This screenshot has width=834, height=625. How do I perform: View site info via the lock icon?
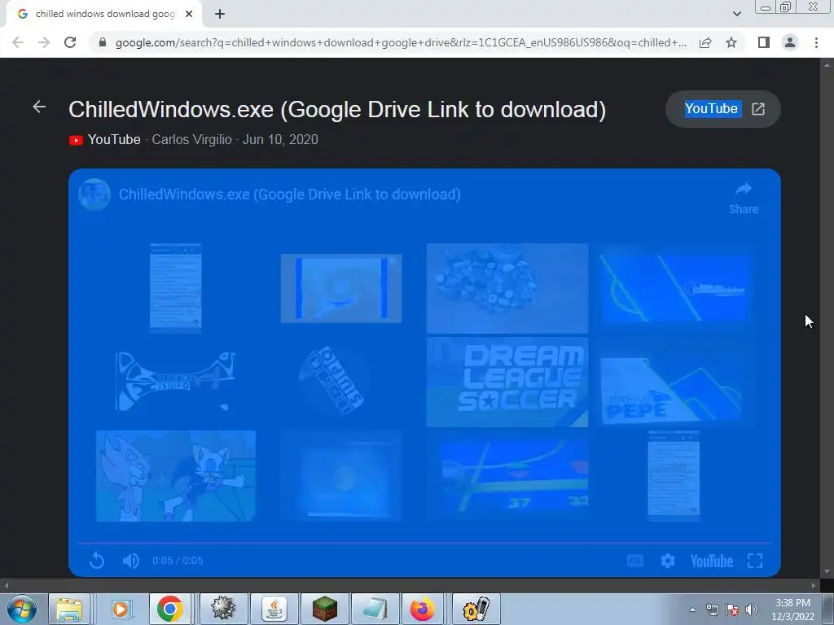(x=103, y=42)
